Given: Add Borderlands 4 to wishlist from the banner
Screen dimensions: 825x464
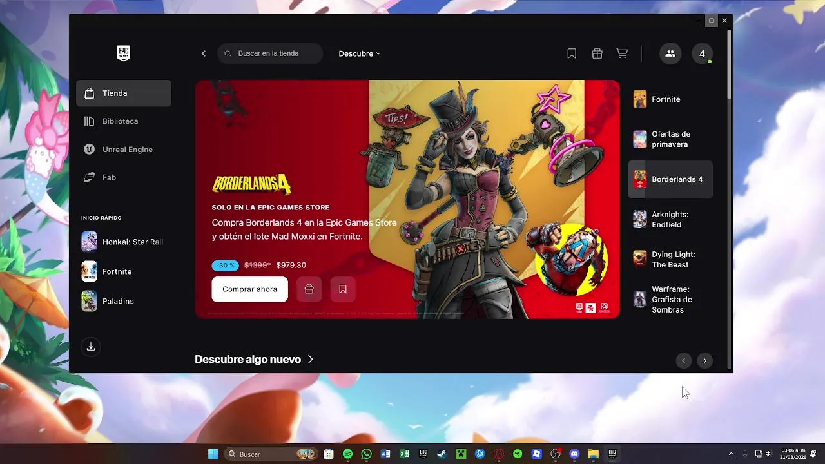Looking at the screenshot, I should [x=343, y=289].
